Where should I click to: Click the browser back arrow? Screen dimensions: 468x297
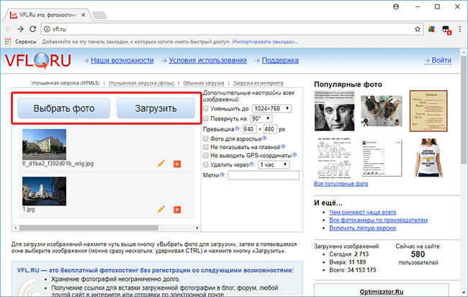click(9, 29)
